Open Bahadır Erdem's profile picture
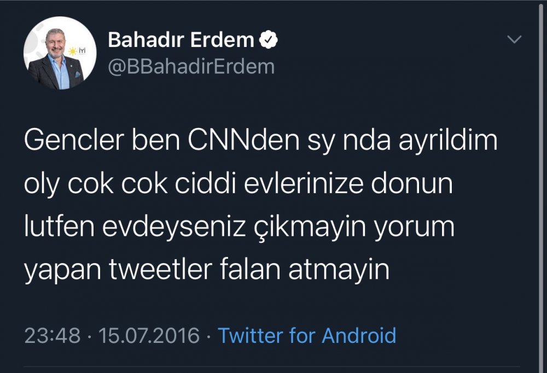Image resolution: width=547 pixels, height=373 pixels. (x=53, y=57)
